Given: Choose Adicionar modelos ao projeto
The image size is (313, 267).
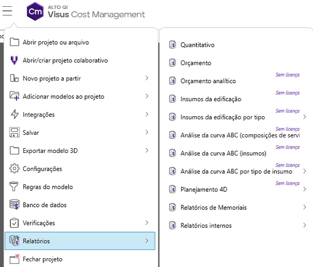Looking at the screenshot, I should 63,96.
